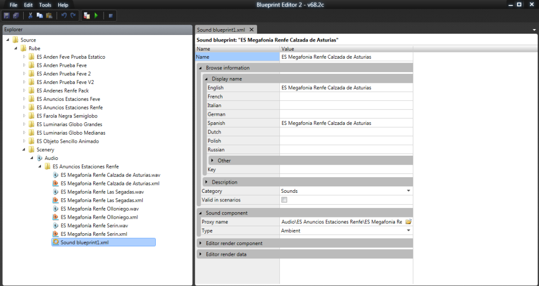Click the English display name field

coord(346,88)
